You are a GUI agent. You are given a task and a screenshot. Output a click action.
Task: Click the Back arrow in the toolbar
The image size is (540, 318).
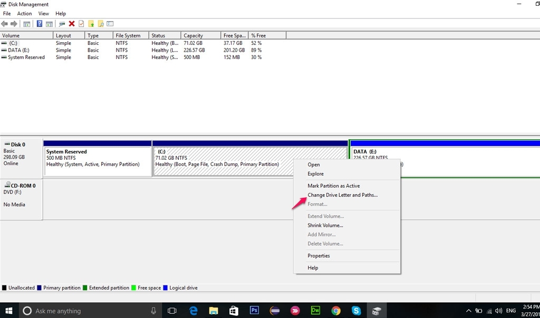(5, 24)
